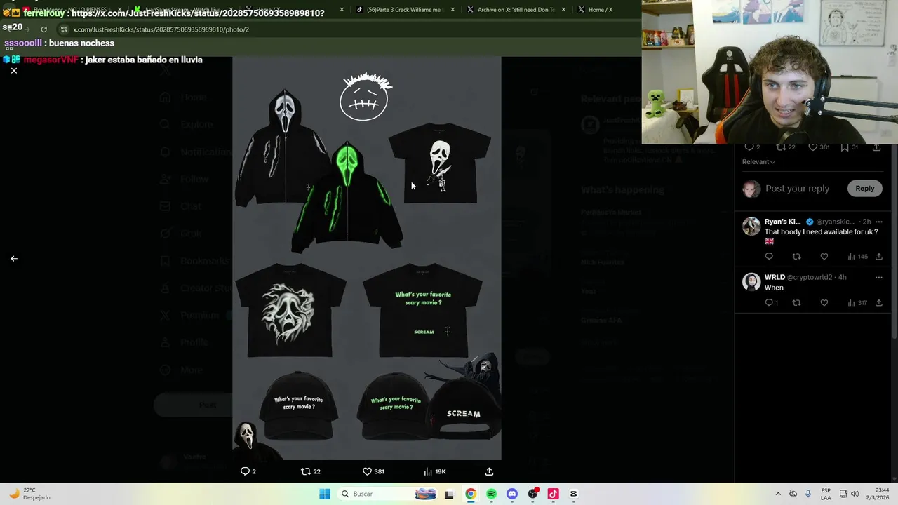The image size is (898, 505).
Task: Switch to Archive on X tab
Action: tap(516, 10)
